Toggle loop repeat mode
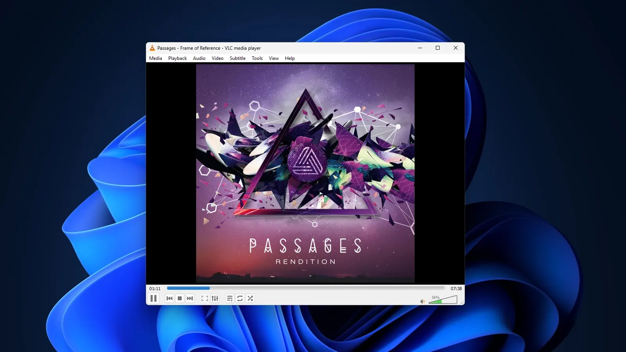The width and height of the screenshot is (626, 352). point(240,298)
